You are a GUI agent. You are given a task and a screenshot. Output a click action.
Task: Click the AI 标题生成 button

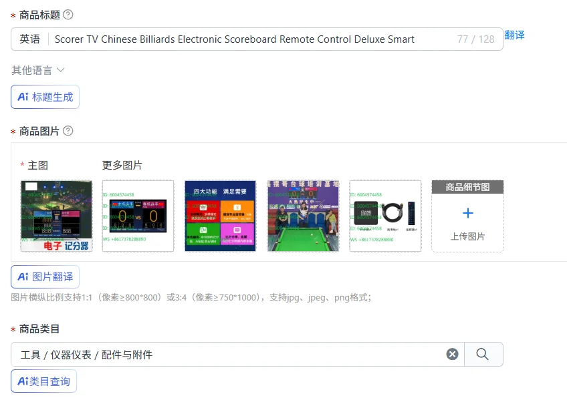click(x=45, y=97)
